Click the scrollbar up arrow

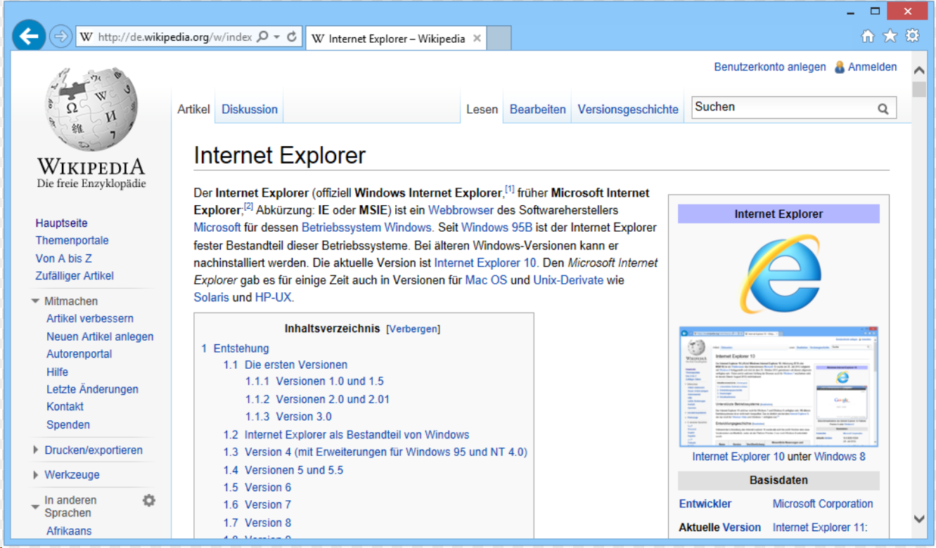[x=919, y=70]
